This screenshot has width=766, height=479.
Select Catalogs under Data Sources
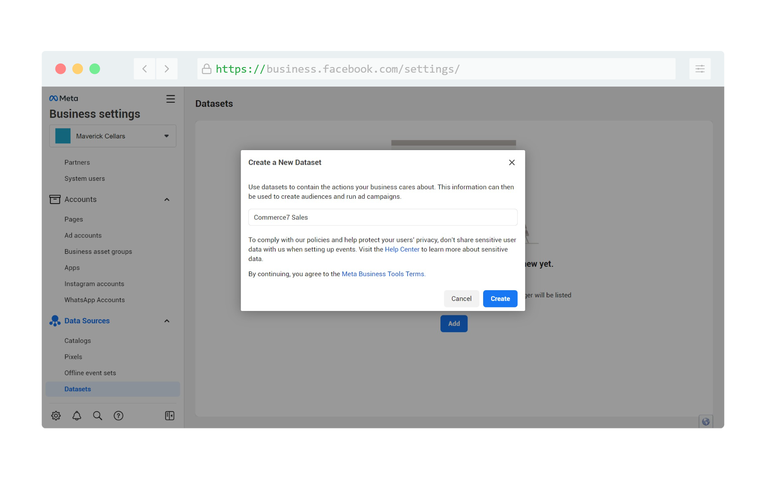click(x=77, y=340)
